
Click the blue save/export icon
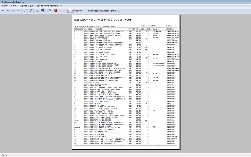pos(43,11)
